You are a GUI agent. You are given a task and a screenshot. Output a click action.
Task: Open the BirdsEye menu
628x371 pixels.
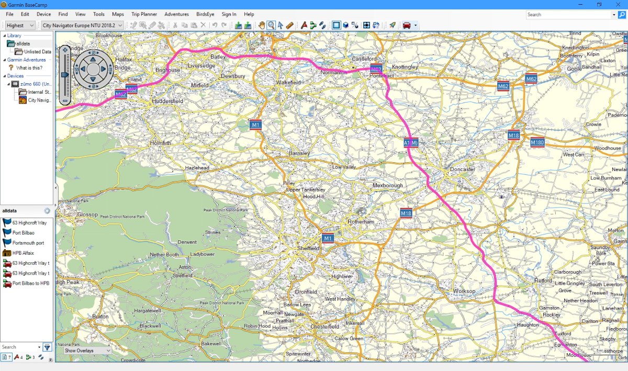pyautogui.click(x=204, y=14)
